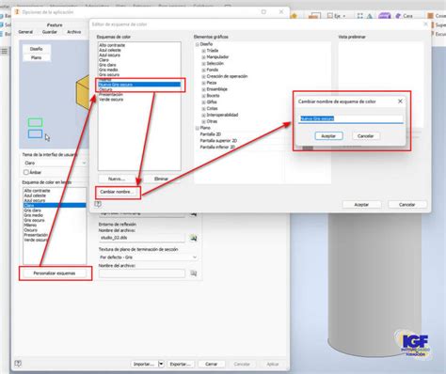Open the Importar dropdown arrow
446x374 pixels.
coord(161,364)
